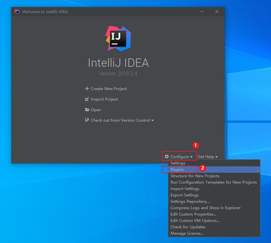Click the import arrow icon beside Import Project

click(87, 99)
